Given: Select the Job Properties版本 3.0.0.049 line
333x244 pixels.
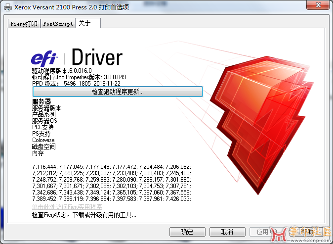Looking at the screenshot, I should pyautogui.click(x=79, y=77).
